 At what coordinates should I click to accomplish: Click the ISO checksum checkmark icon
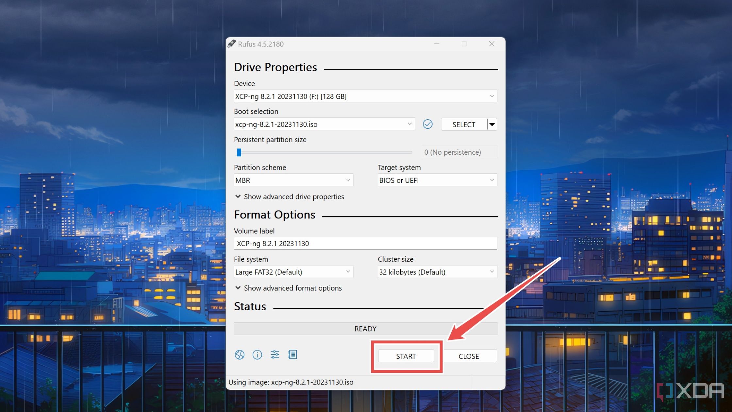click(427, 124)
